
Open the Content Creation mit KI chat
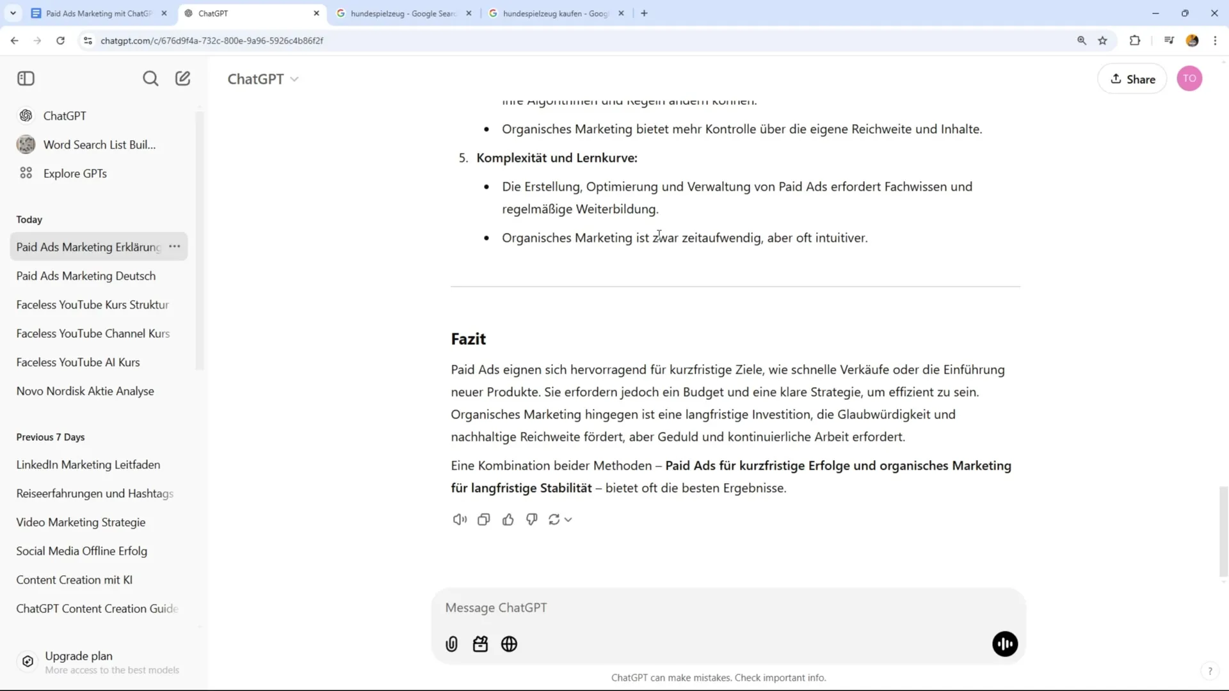point(99,580)
